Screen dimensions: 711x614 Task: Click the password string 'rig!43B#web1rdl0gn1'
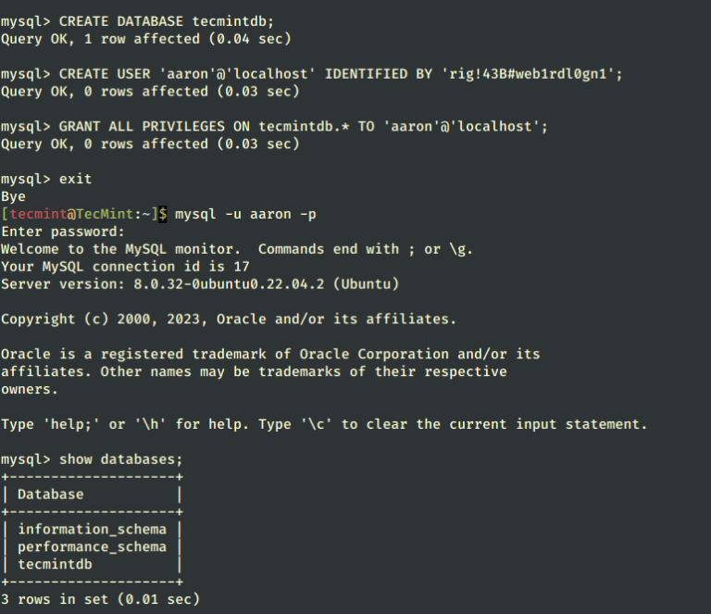coord(521,74)
